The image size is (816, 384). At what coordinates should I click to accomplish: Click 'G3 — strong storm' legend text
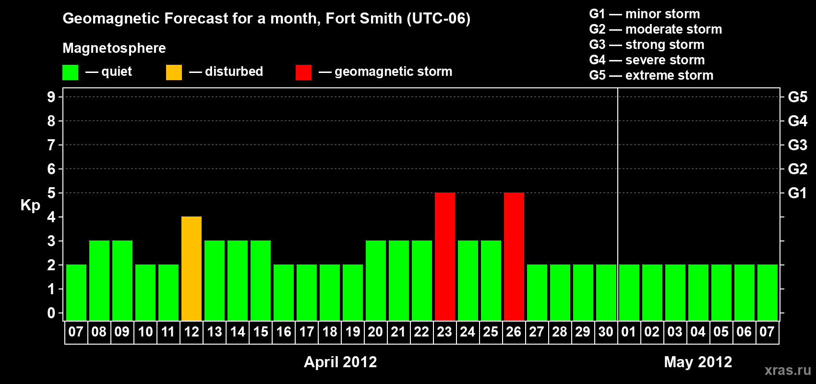[x=647, y=45]
